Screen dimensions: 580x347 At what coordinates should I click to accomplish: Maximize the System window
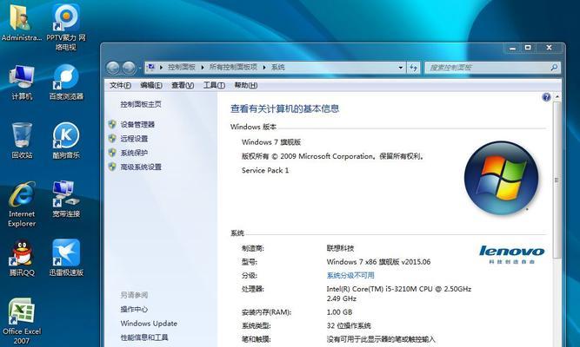pyautogui.click(x=528, y=48)
